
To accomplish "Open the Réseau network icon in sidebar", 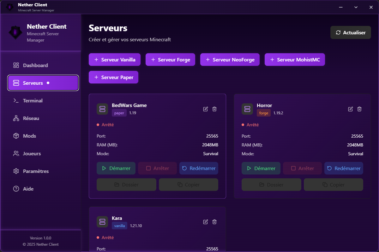I will pyautogui.click(x=16, y=118).
